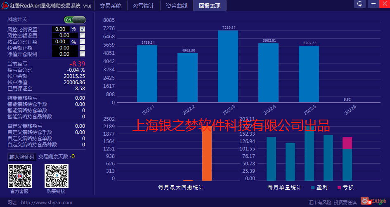The image size is (390, 207).
Task: Open the 资金曲线 tab
Action: point(177,6)
